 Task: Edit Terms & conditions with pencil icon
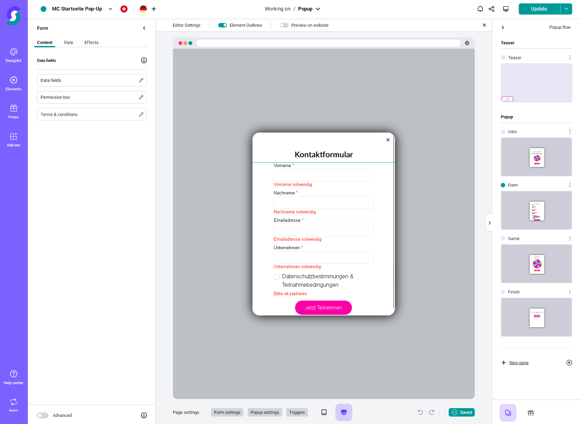[141, 115]
